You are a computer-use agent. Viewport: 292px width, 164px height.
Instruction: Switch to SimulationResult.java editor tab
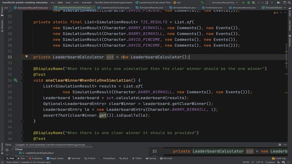[183, 8]
